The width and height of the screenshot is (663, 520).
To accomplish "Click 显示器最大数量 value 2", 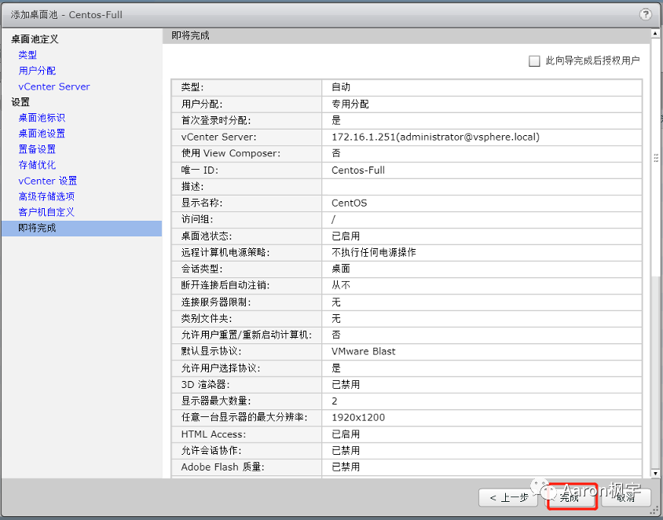I will tap(335, 401).
